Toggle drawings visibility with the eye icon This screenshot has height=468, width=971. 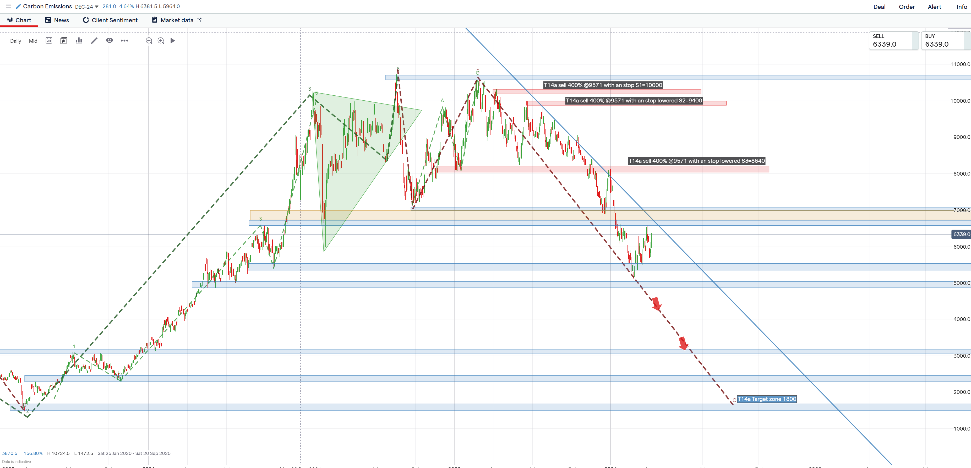109,41
